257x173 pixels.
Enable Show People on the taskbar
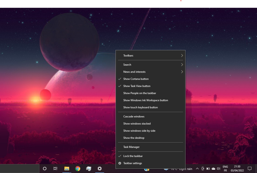click(151, 93)
